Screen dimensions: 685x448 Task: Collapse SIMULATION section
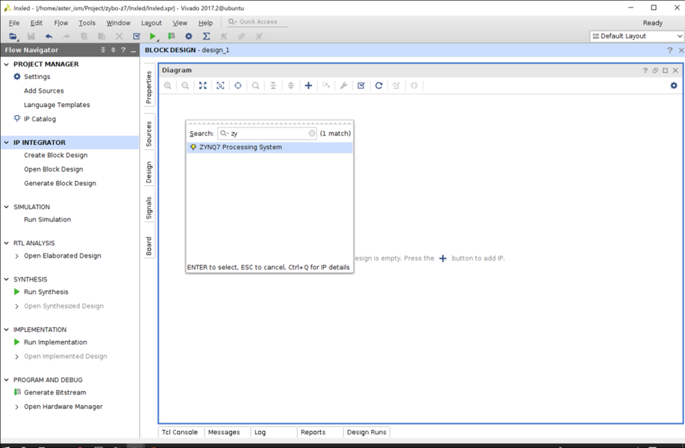pyautogui.click(x=7, y=207)
